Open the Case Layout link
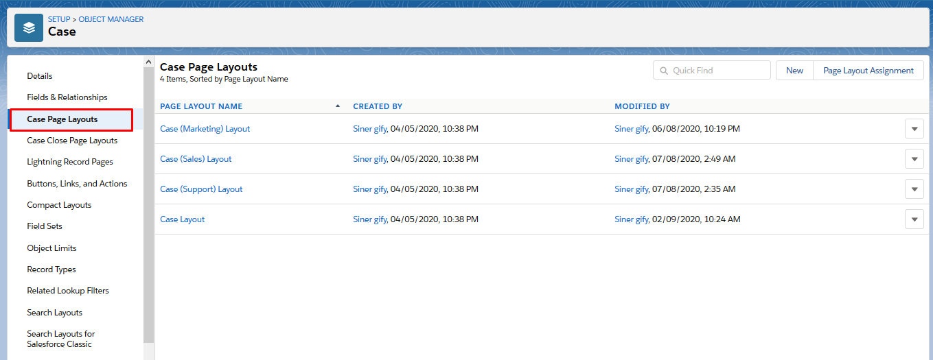The width and height of the screenshot is (933, 360). [183, 219]
